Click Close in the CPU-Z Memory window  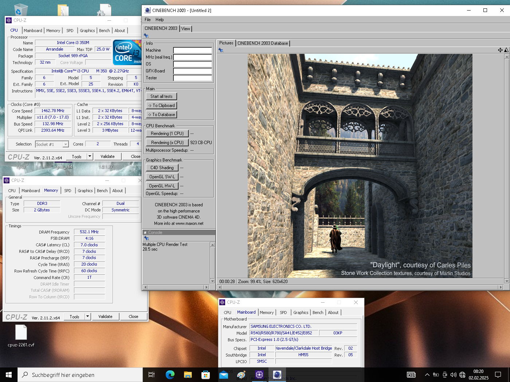[134, 317]
